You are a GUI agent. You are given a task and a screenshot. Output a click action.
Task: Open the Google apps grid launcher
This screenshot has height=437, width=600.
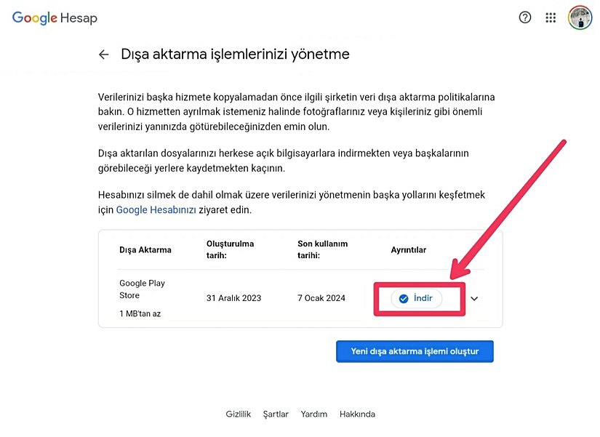(551, 17)
